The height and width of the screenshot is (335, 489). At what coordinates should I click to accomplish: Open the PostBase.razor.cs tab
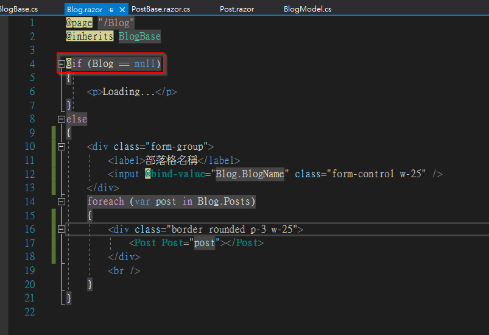coord(161,9)
